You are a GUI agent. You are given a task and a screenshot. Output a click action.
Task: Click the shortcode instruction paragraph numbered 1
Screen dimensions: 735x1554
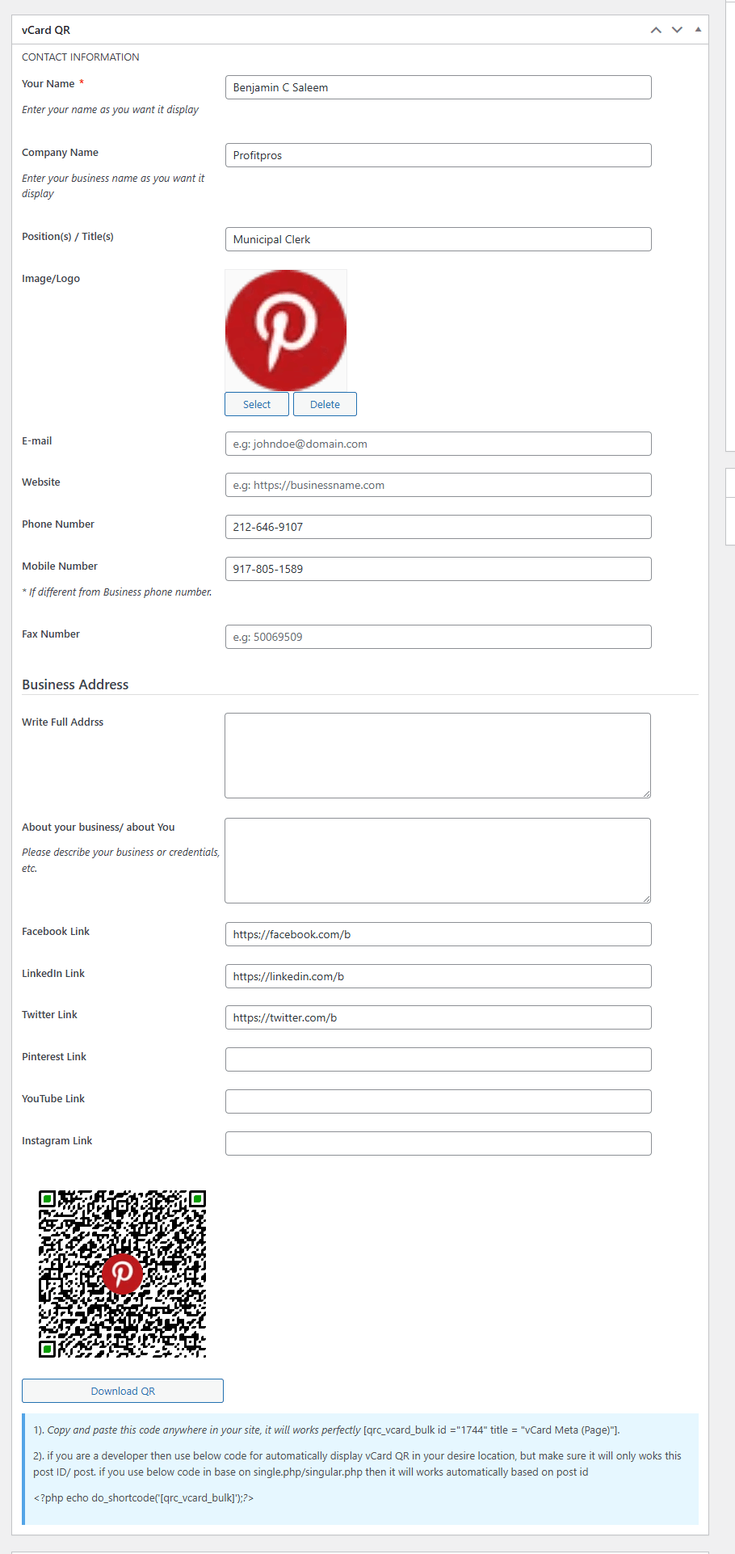pos(326,1430)
